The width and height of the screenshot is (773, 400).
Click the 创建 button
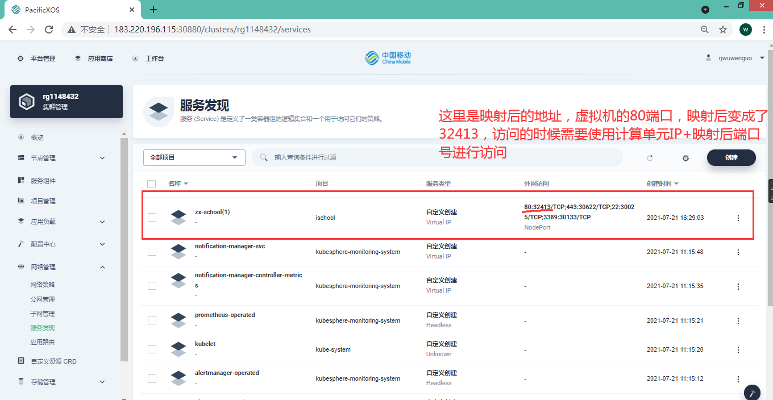click(731, 157)
